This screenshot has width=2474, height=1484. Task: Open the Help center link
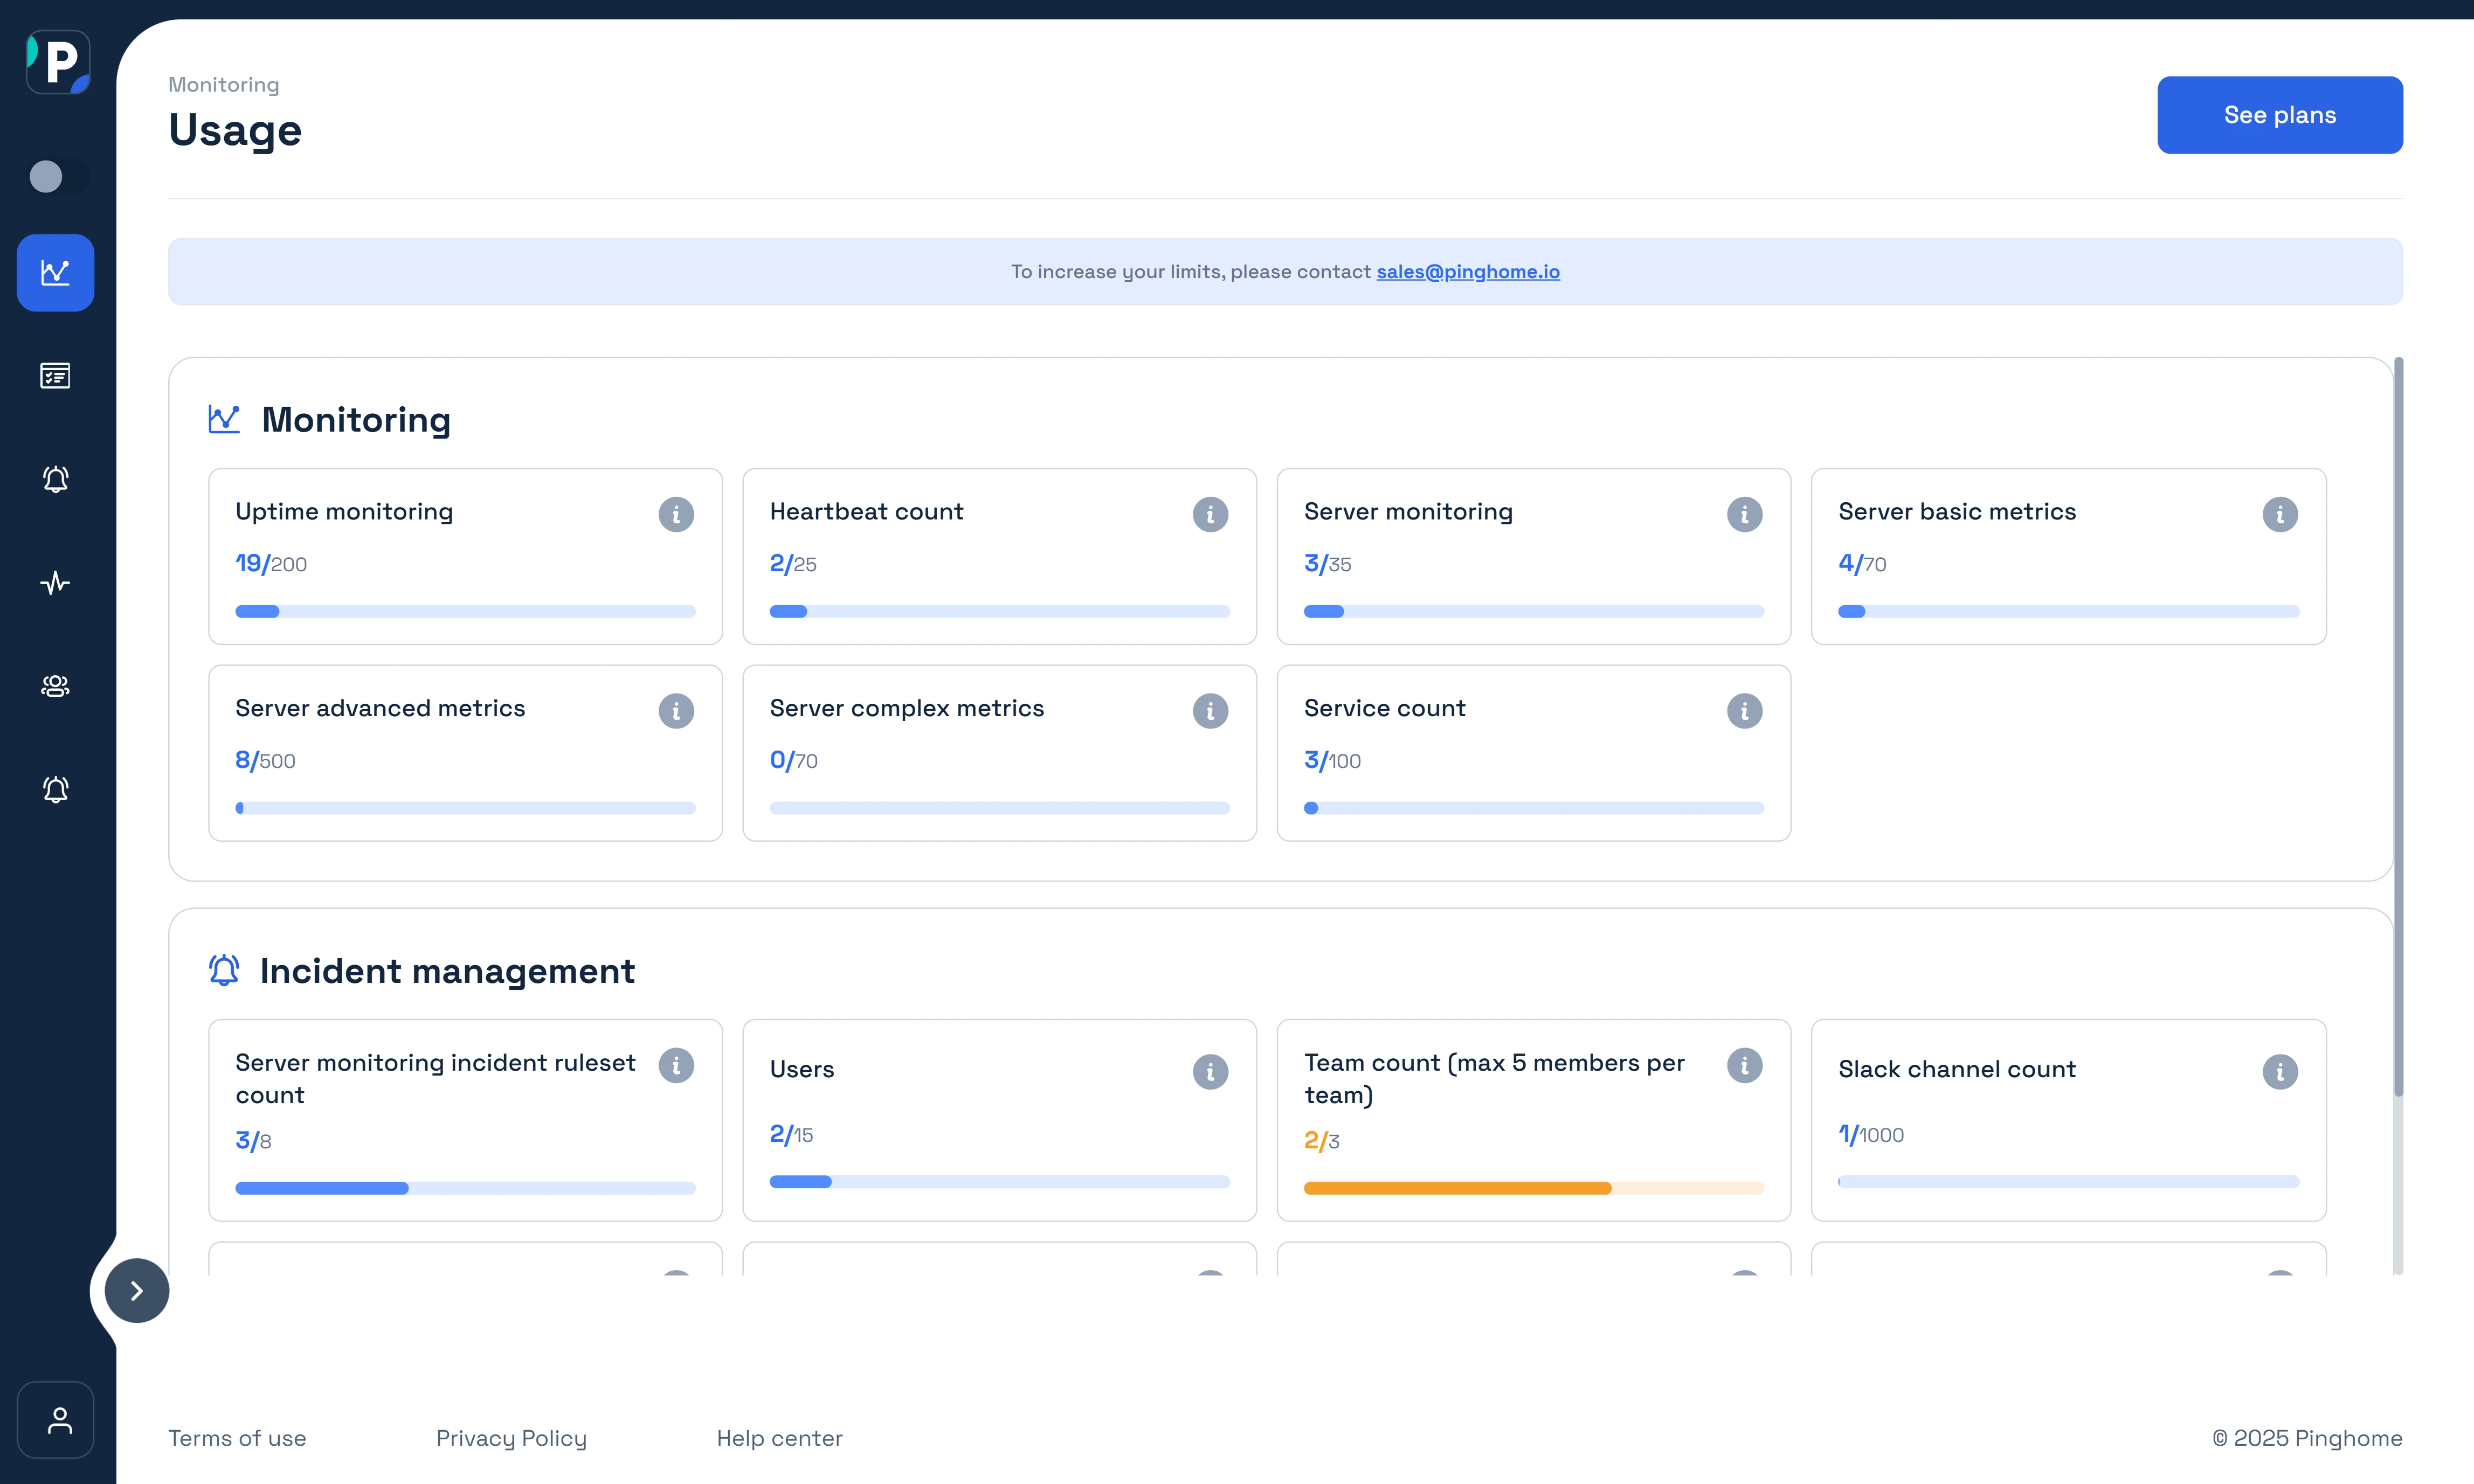tap(779, 1438)
